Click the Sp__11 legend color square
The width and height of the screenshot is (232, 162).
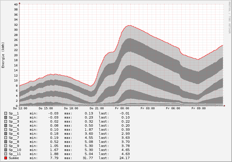6,154
